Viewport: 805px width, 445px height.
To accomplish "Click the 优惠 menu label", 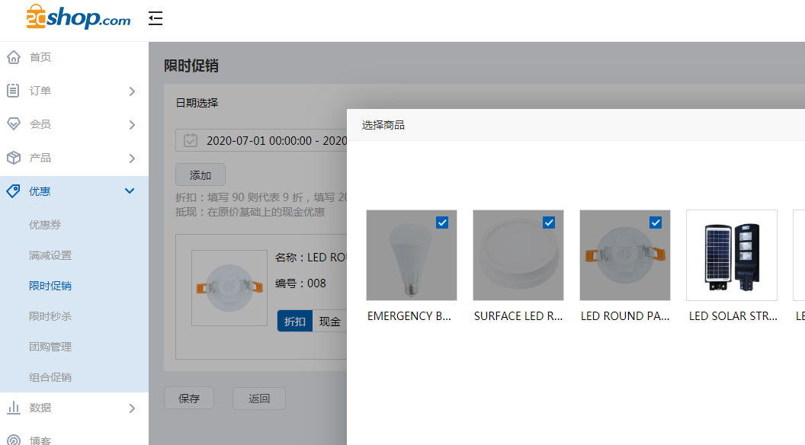I will click(40, 191).
